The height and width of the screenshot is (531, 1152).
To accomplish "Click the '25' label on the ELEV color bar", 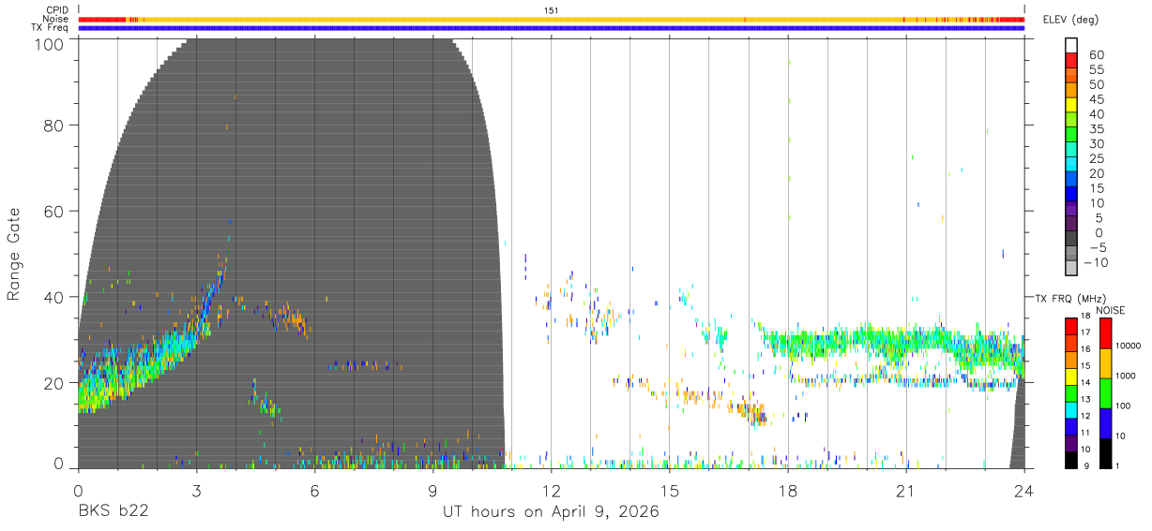I will (1096, 158).
